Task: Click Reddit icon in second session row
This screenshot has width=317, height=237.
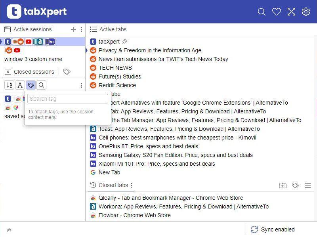Action: pos(8,50)
